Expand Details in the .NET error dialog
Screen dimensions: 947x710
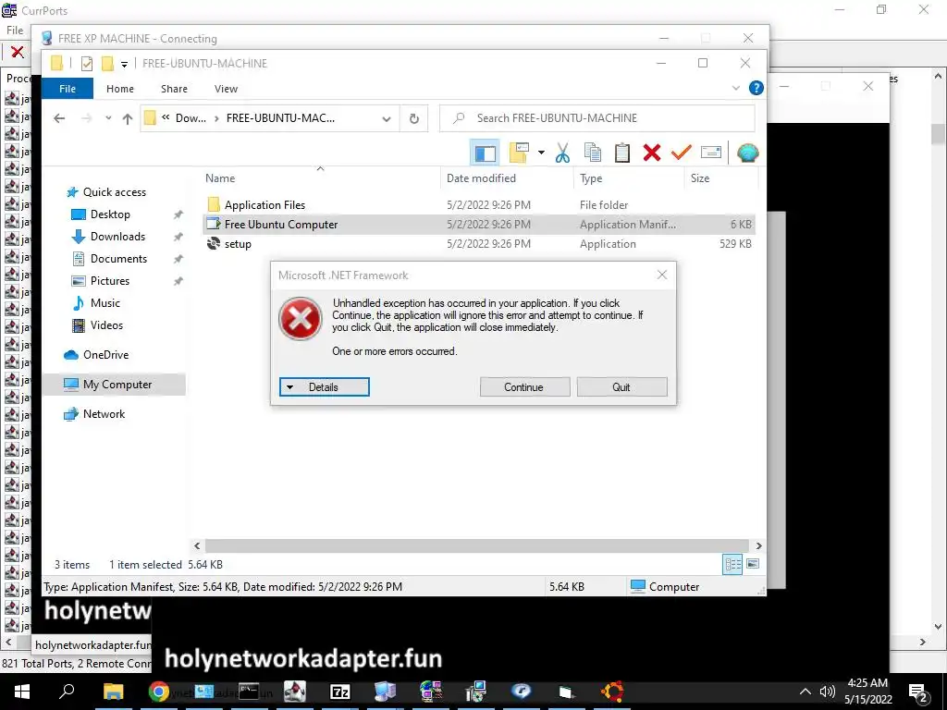coord(325,387)
